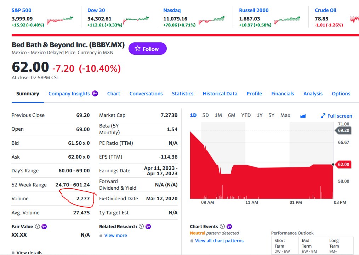Image resolution: width=359 pixels, height=255 pixels.
Task: Click the Related Research help icon
Action: pos(142,226)
